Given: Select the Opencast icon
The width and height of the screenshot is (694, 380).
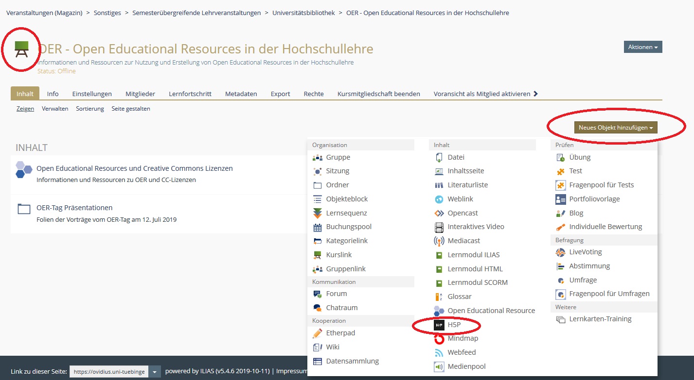Looking at the screenshot, I should (439, 213).
